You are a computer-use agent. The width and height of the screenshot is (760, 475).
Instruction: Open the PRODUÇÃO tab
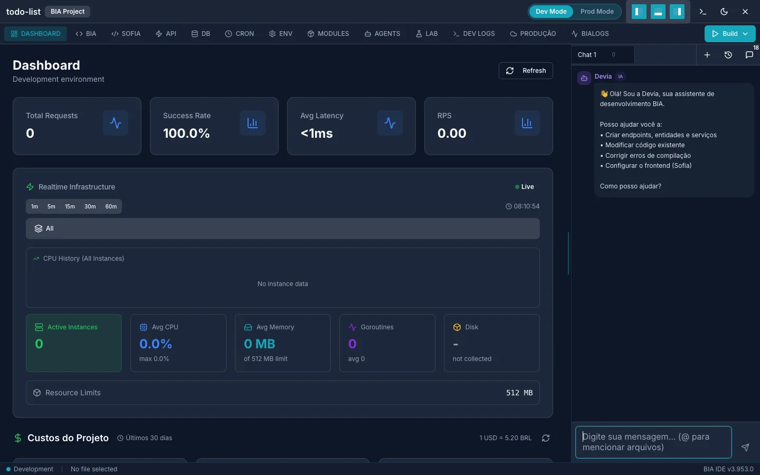coord(533,34)
